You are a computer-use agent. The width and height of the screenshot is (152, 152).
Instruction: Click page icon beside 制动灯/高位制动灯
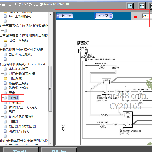pos(5,126)
